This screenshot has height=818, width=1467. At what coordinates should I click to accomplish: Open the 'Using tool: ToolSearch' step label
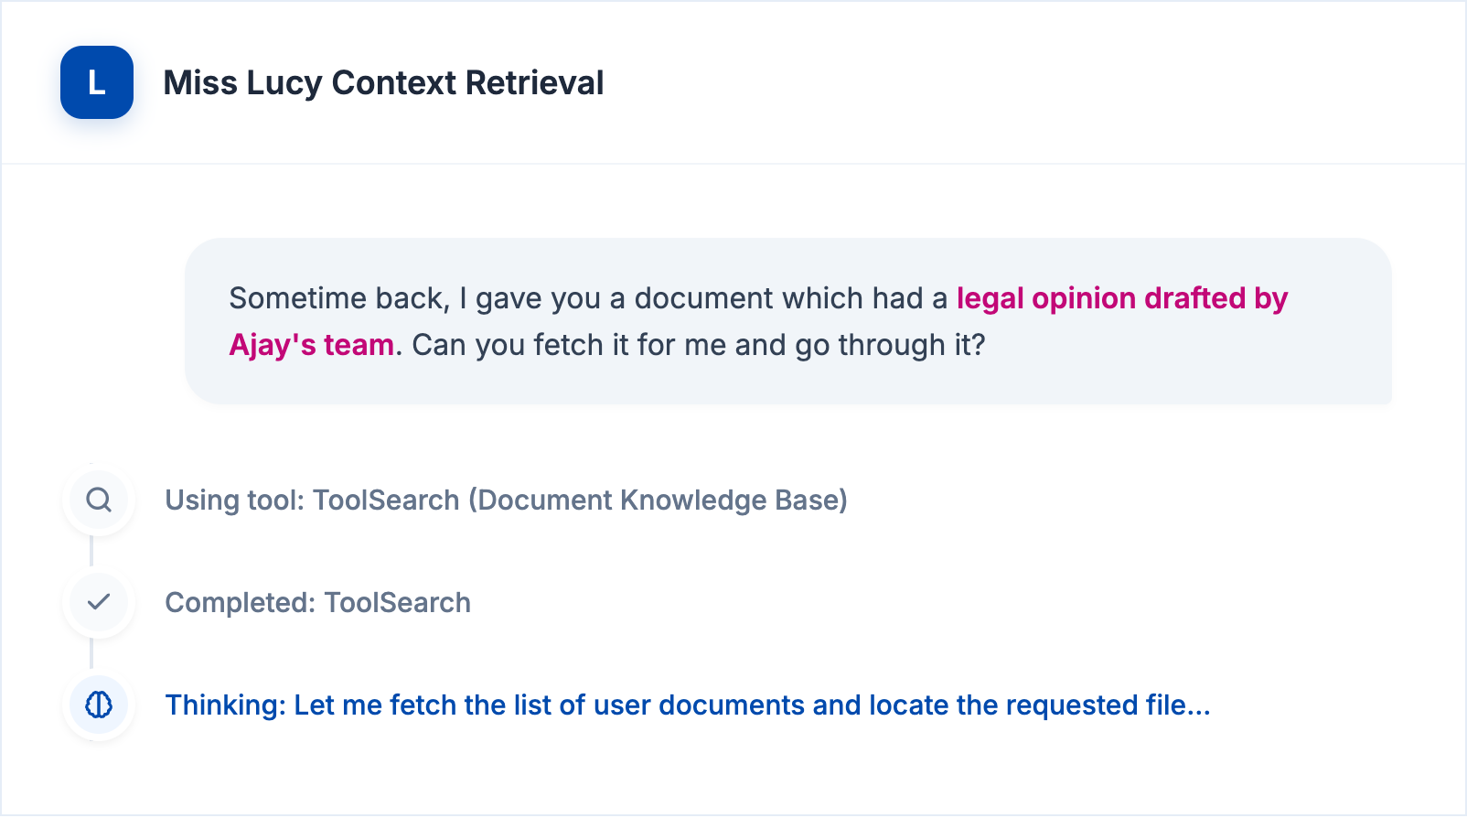coord(506,500)
